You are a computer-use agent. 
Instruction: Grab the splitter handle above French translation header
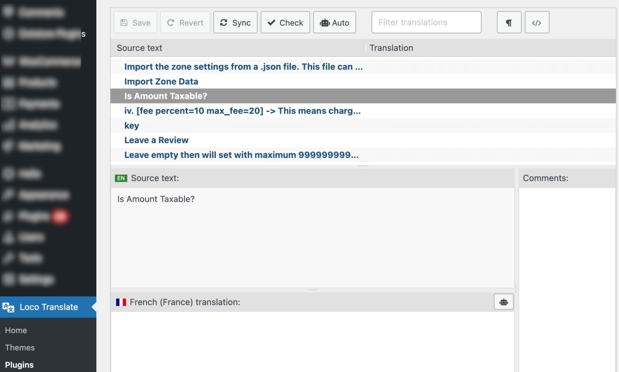pos(313,290)
